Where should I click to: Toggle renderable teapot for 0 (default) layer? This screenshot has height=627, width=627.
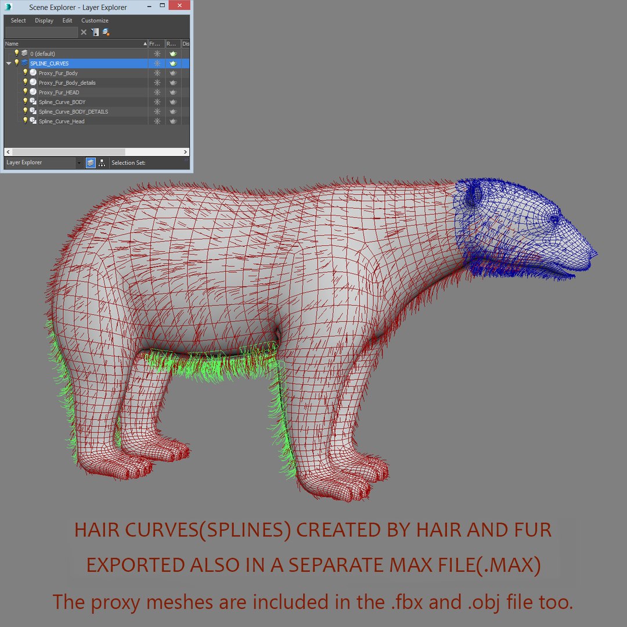pyautogui.click(x=173, y=53)
